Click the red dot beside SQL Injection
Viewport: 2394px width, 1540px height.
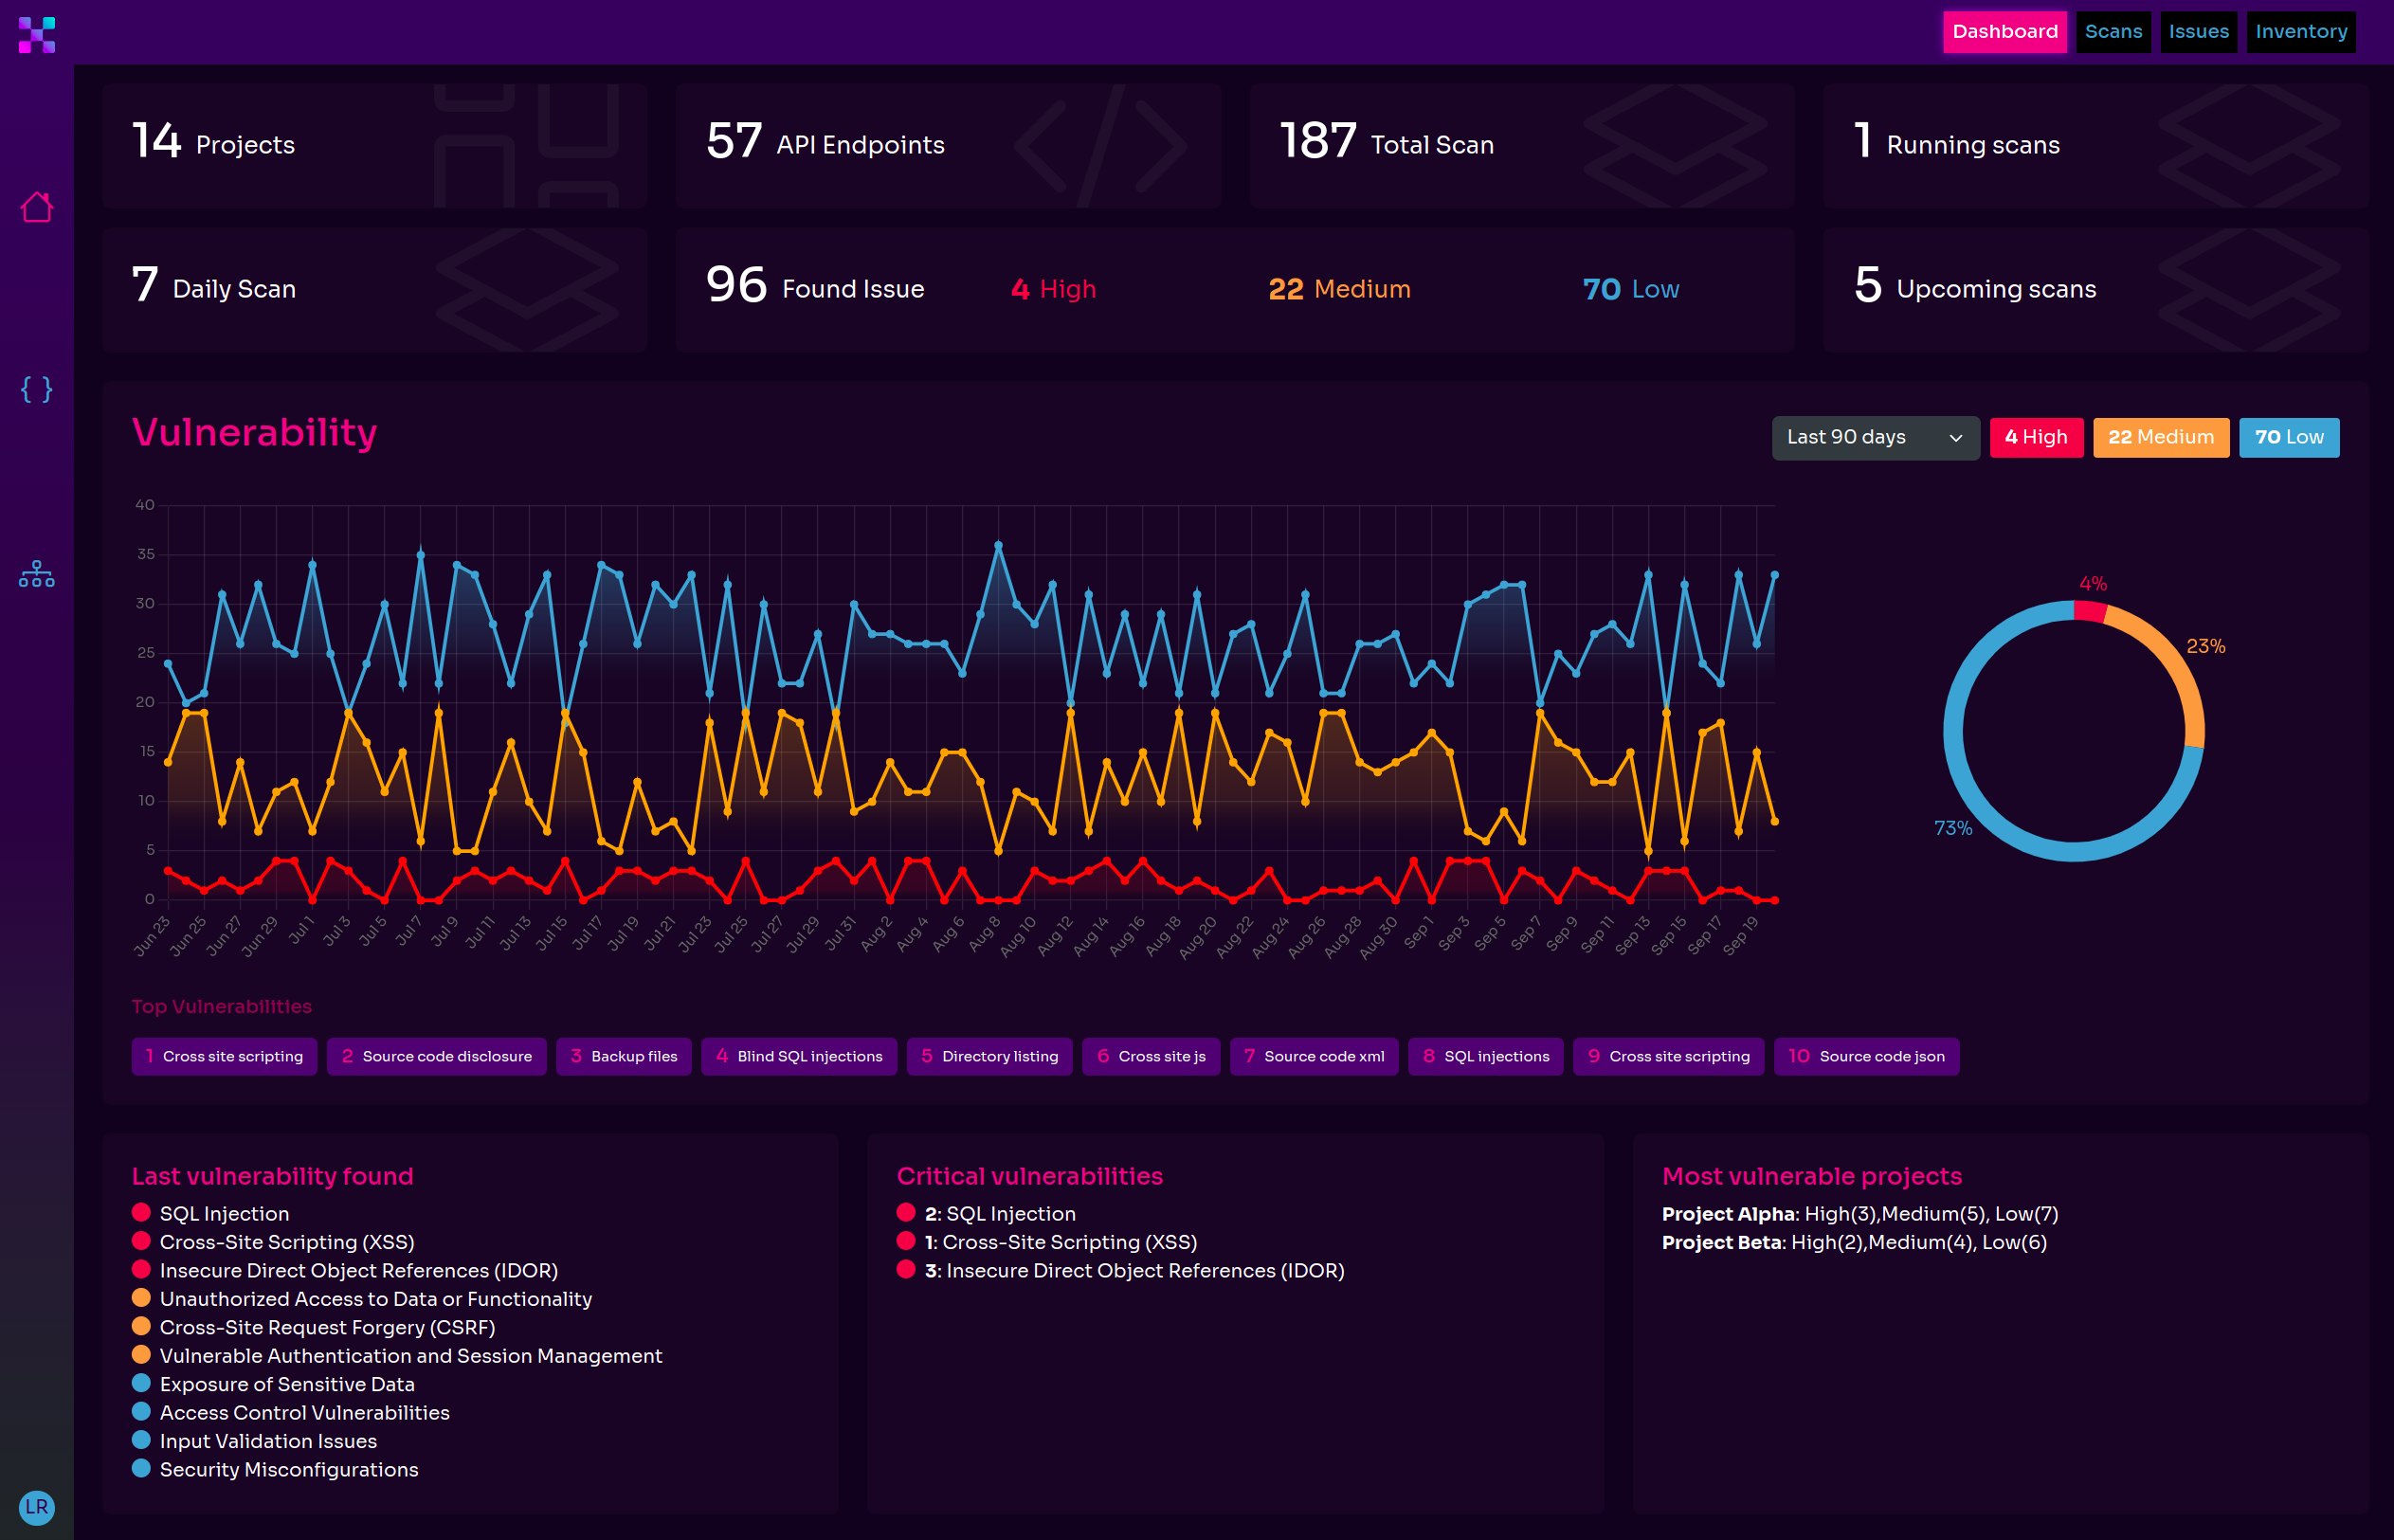(x=141, y=1212)
